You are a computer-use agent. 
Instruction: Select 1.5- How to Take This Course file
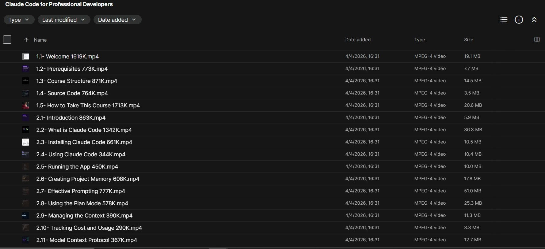point(272,105)
